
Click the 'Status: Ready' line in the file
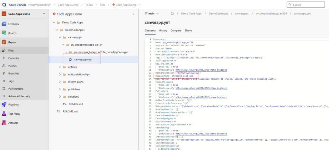coord(164,48)
